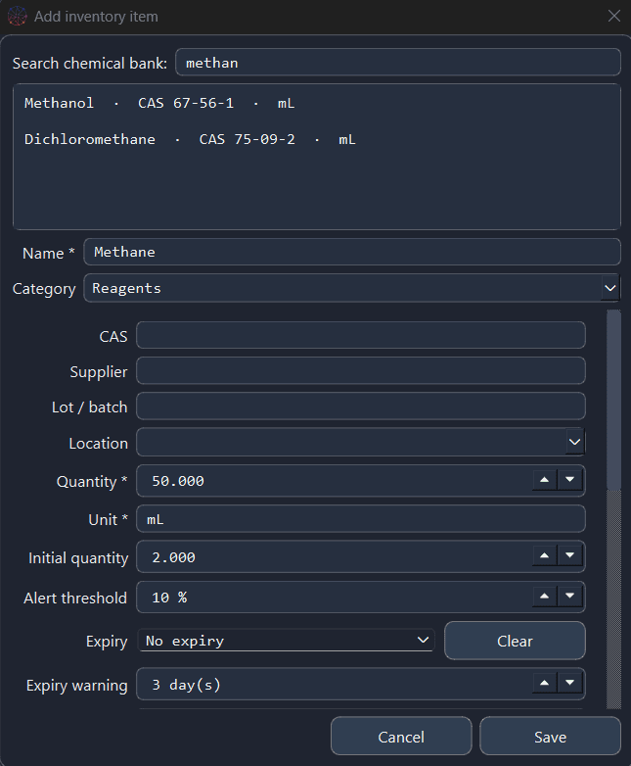Focus the CAS number input field
The height and width of the screenshot is (766, 631).
pyautogui.click(x=361, y=335)
